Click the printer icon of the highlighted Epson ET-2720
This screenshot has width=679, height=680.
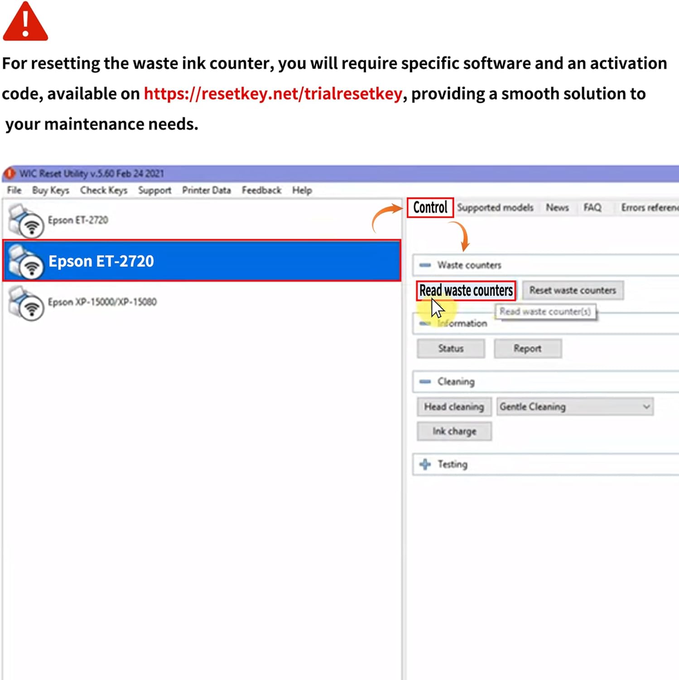click(x=26, y=261)
